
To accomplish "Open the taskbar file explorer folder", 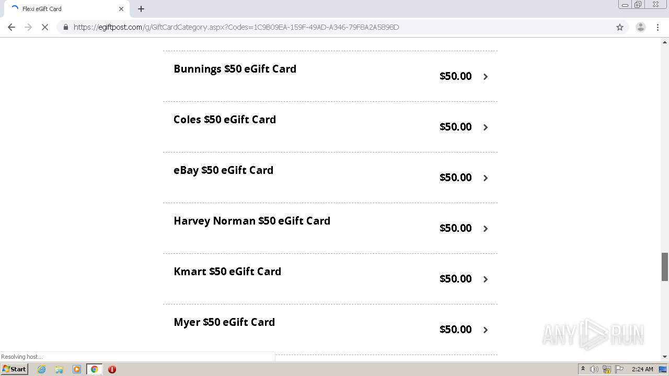I will (59, 369).
